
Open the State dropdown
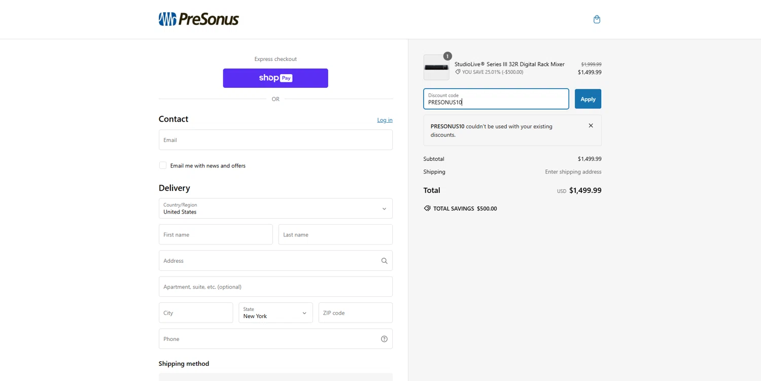275,313
